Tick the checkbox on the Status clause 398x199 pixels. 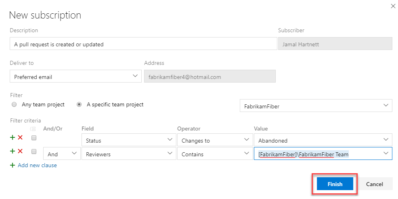(34, 138)
